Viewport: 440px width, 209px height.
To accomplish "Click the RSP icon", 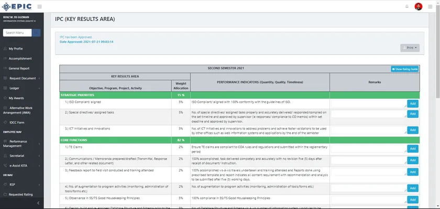I will point(5,184).
